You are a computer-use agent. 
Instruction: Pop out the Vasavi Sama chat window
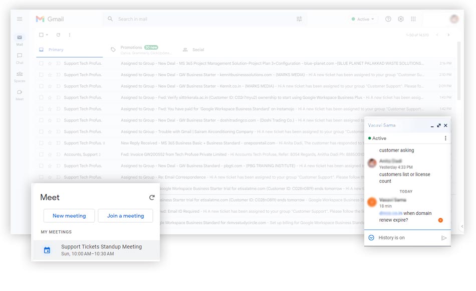click(438, 125)
